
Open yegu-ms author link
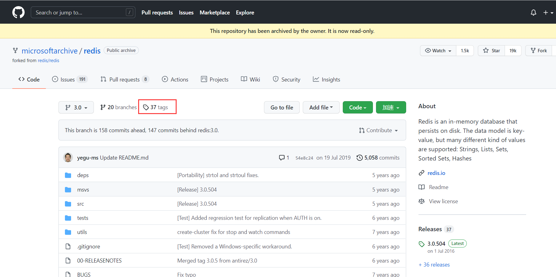click(x=88, y=158)
